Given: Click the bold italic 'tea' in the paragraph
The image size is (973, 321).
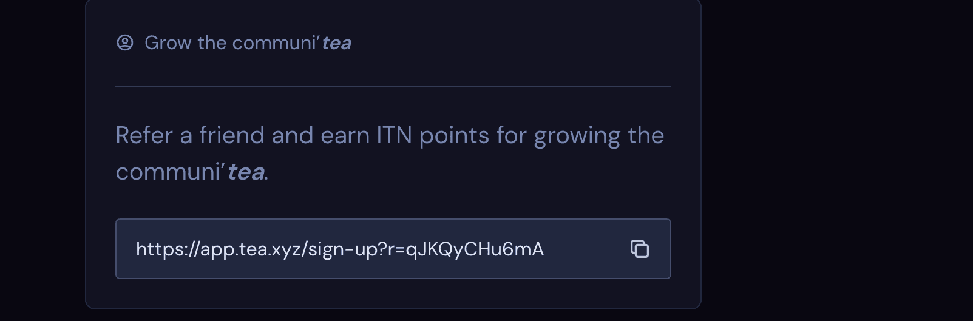Looking at the screenshot, I should 246,172.
